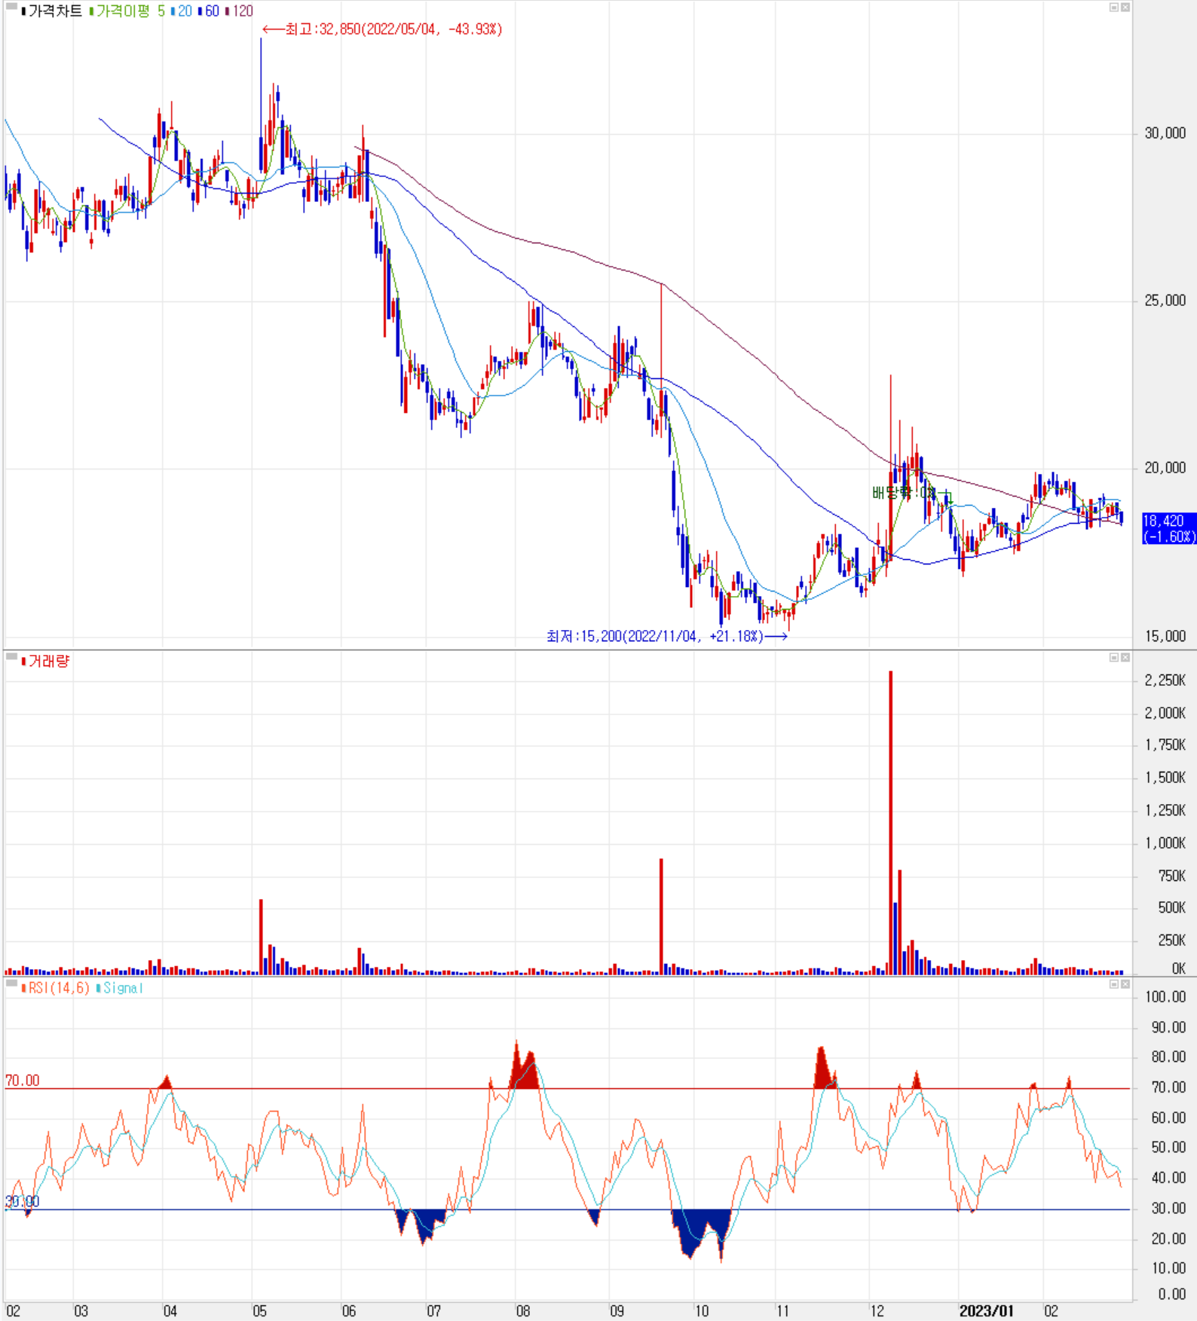Click the 08 month axis label
The image size is (1197, 1321).
point(523,1311)
